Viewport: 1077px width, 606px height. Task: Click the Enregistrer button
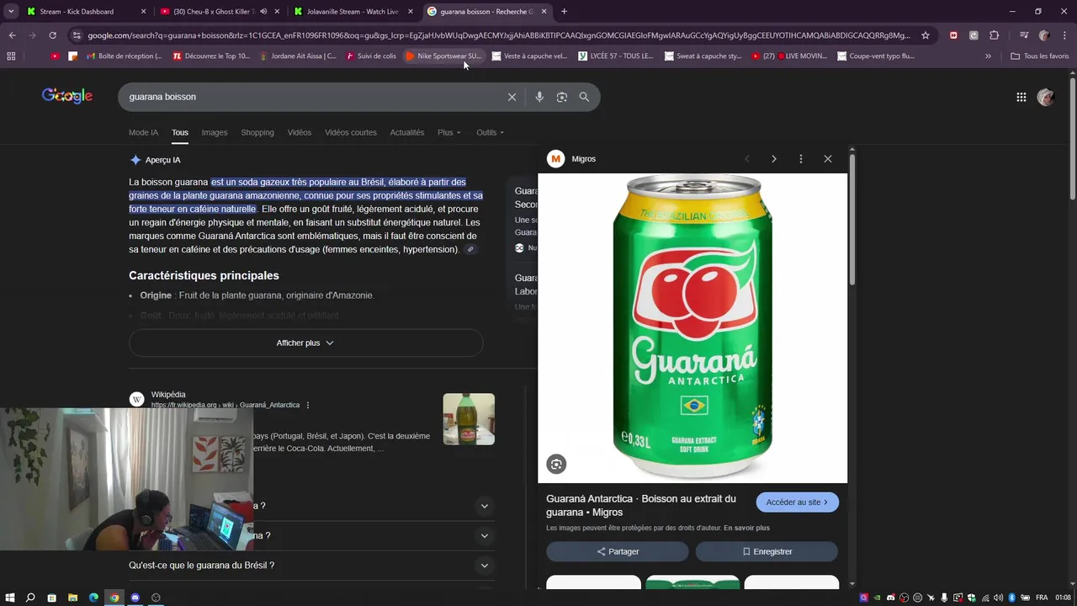point(767,551)
